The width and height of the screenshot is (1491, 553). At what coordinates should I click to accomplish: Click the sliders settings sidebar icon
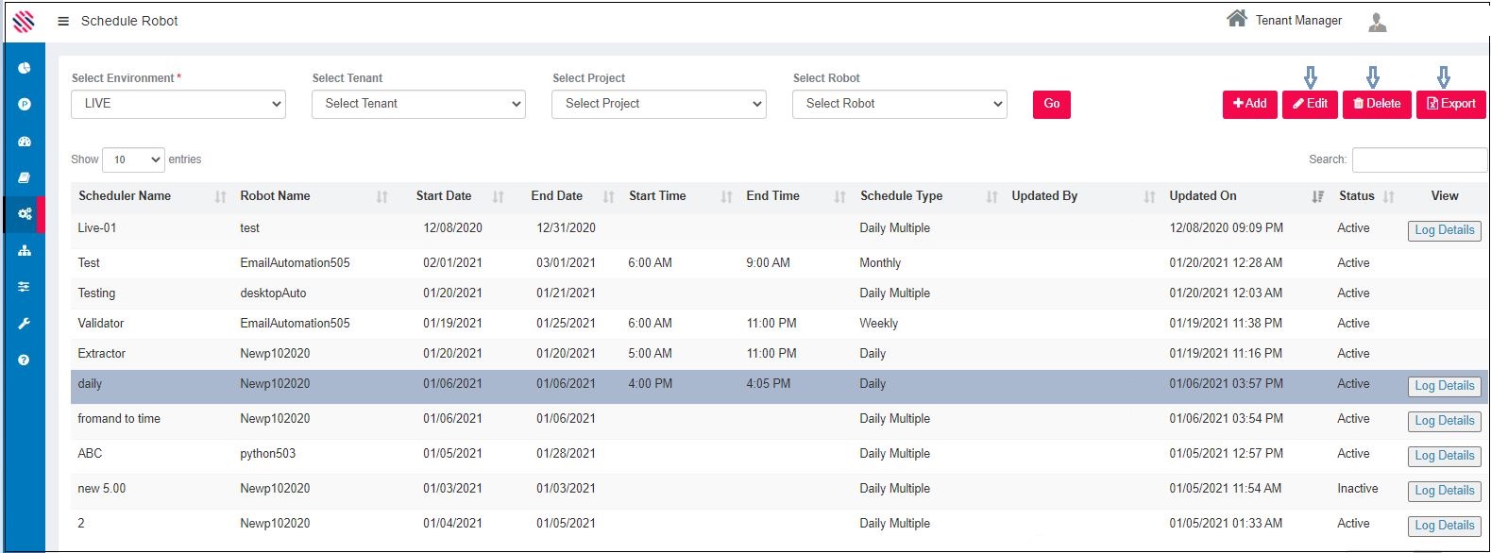(25, 287)
